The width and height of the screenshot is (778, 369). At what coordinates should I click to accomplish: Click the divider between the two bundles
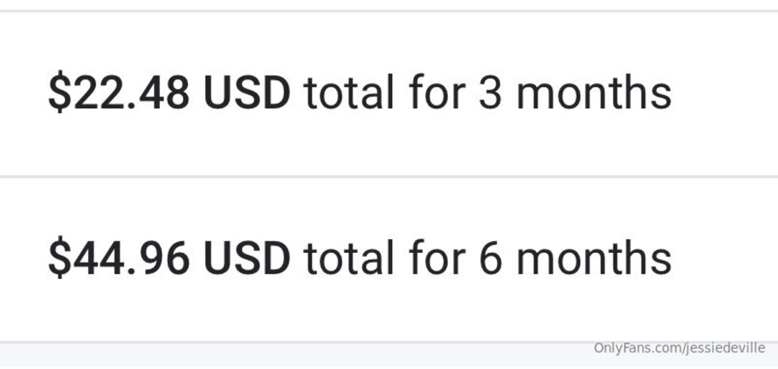pos(389,176)
